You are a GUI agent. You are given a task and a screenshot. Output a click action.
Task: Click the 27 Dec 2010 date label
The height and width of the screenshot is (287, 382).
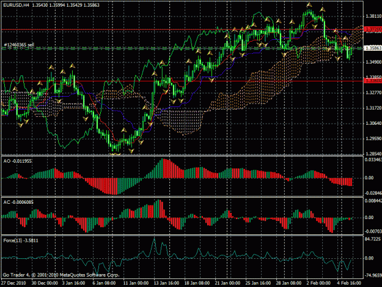click(x=13, y=283)
